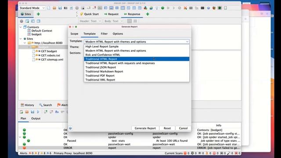
Task: Click the lightbulb icon in main toolbar
Action: [x=157, y=8]
